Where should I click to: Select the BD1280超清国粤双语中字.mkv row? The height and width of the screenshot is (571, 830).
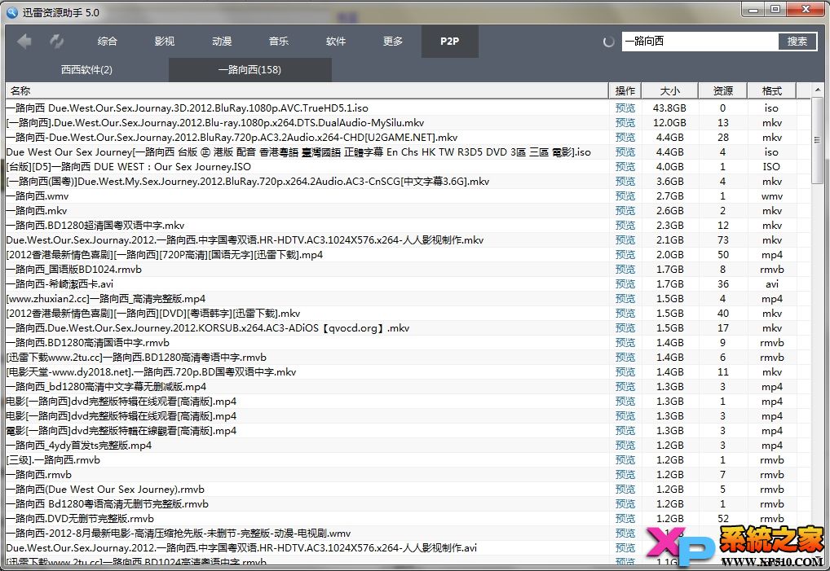click(x=408, y=226)
